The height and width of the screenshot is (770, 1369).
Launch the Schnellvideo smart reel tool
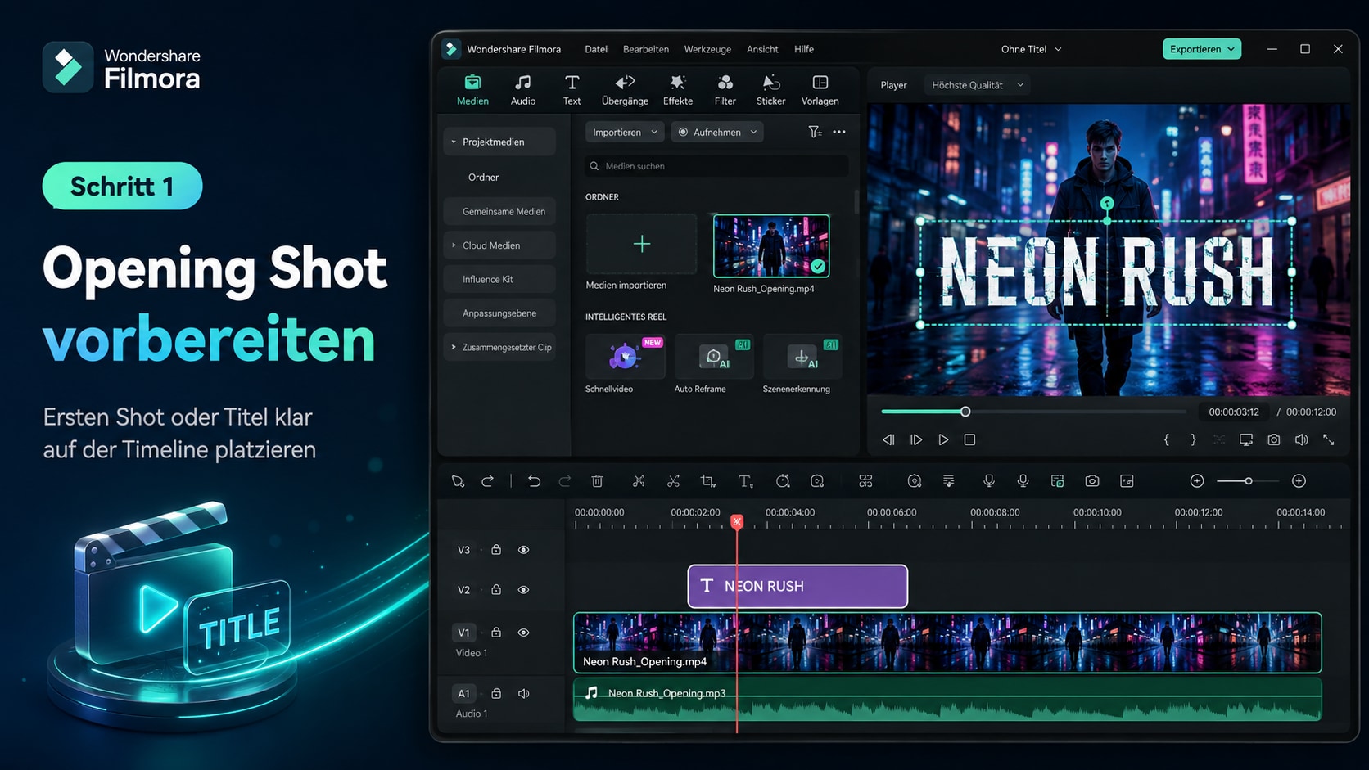pos(625,357)
